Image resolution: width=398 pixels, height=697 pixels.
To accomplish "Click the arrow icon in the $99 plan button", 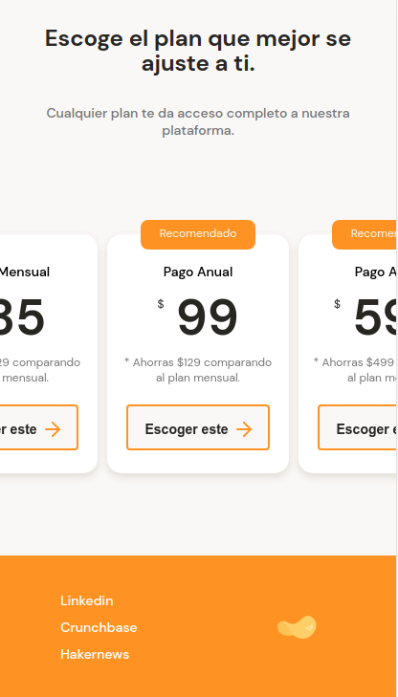I will [244, 429].
